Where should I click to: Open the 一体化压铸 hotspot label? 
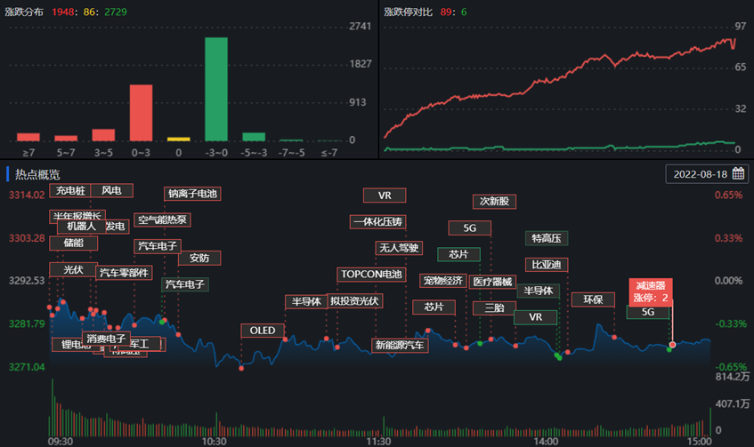pos(383,221)
